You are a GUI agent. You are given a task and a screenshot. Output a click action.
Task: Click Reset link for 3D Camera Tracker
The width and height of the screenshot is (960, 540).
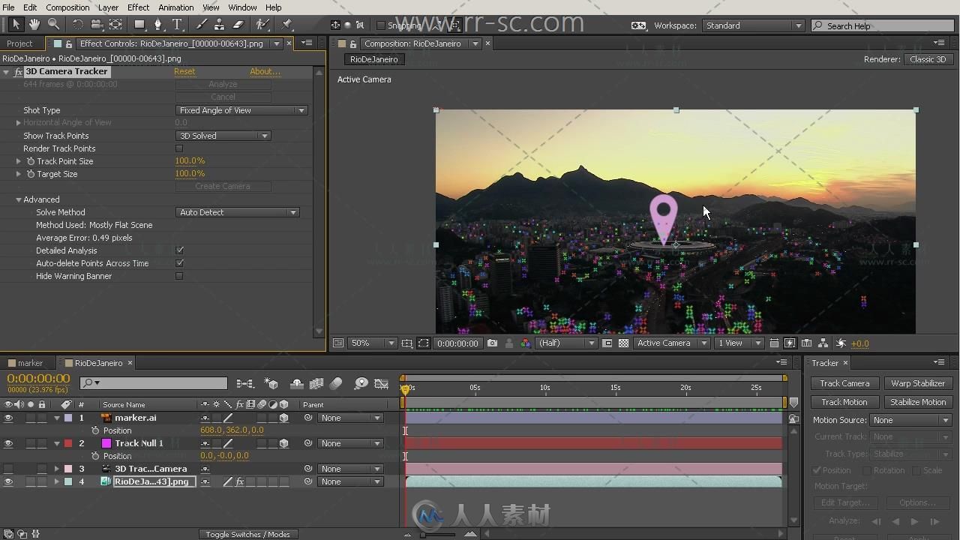[x=184, y=72]
